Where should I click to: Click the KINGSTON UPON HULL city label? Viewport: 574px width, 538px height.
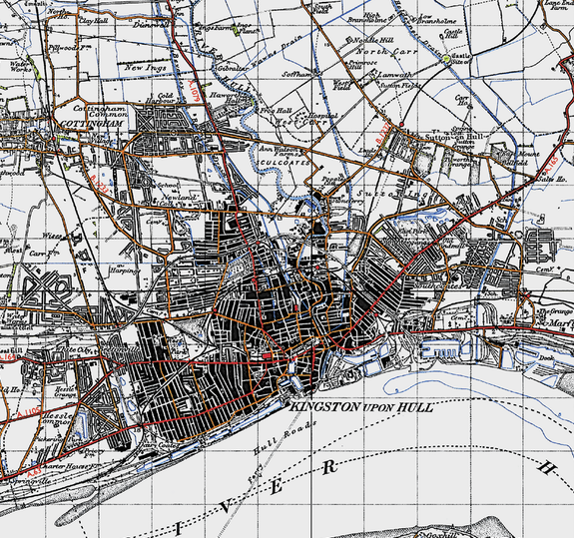point(361,407)
